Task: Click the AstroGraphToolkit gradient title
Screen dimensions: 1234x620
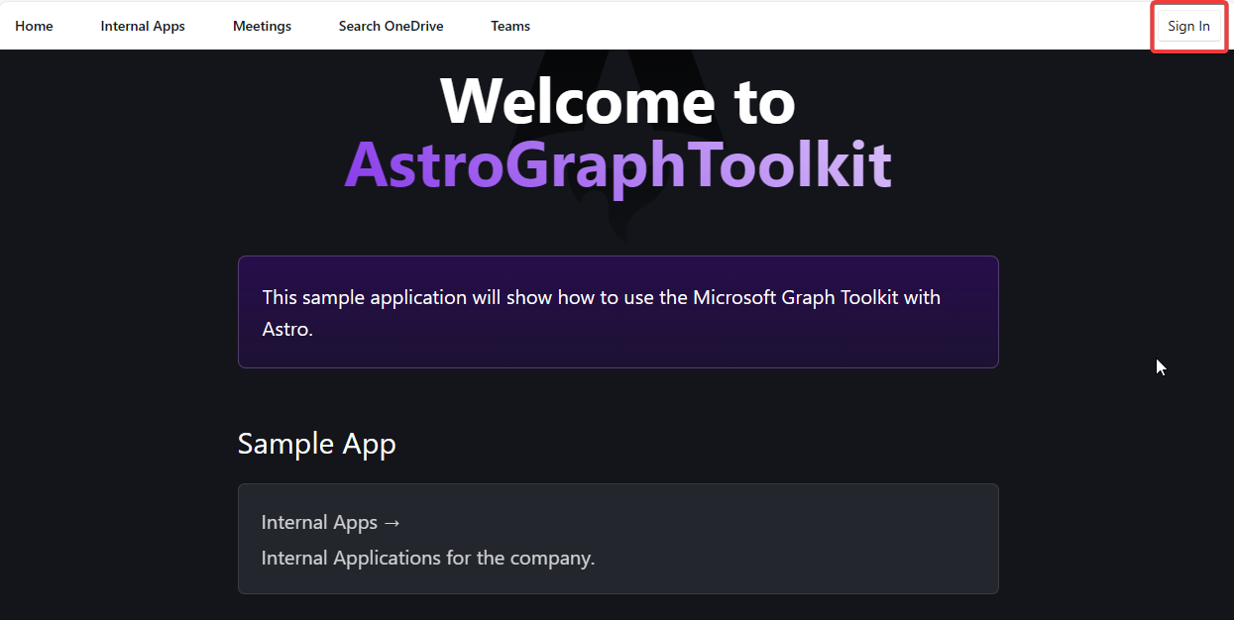Action: pyautogui.click(x=617, y=164)
